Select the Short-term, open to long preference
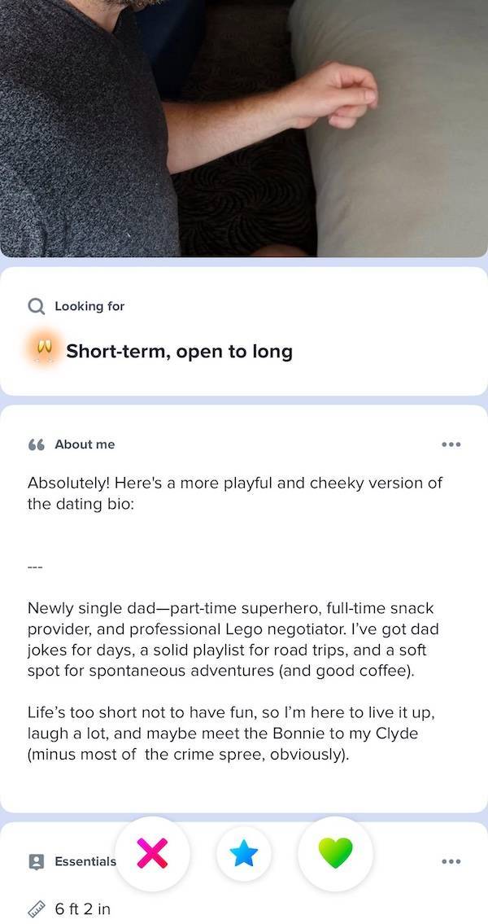The height and width of the screenshot is (924, 488). [x=181, y=351]
